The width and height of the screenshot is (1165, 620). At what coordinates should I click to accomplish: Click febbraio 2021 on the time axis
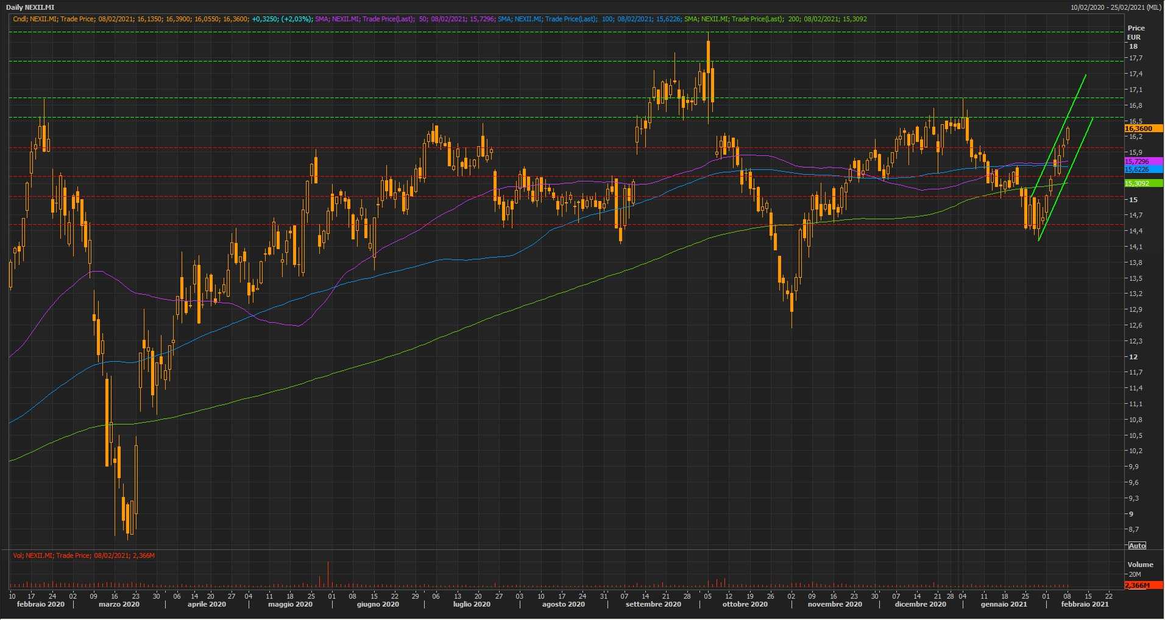(1085, 604)
